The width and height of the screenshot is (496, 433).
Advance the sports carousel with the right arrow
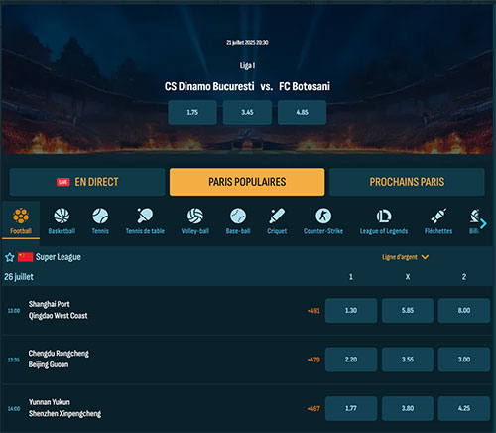click(483, 224)
